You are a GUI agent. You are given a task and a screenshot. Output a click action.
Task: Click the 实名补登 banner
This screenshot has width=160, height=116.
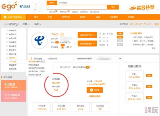(142, 7)
